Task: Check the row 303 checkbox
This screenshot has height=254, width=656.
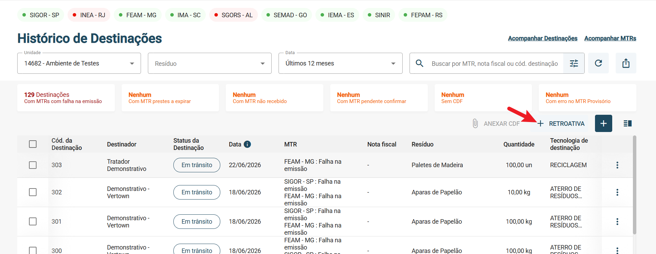Action: coord(33,165)
